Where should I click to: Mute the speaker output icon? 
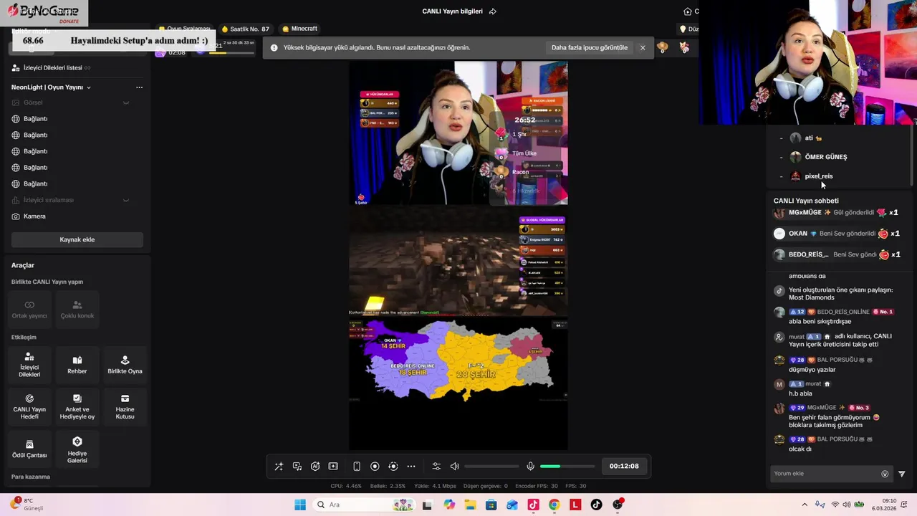pos(454,467)
